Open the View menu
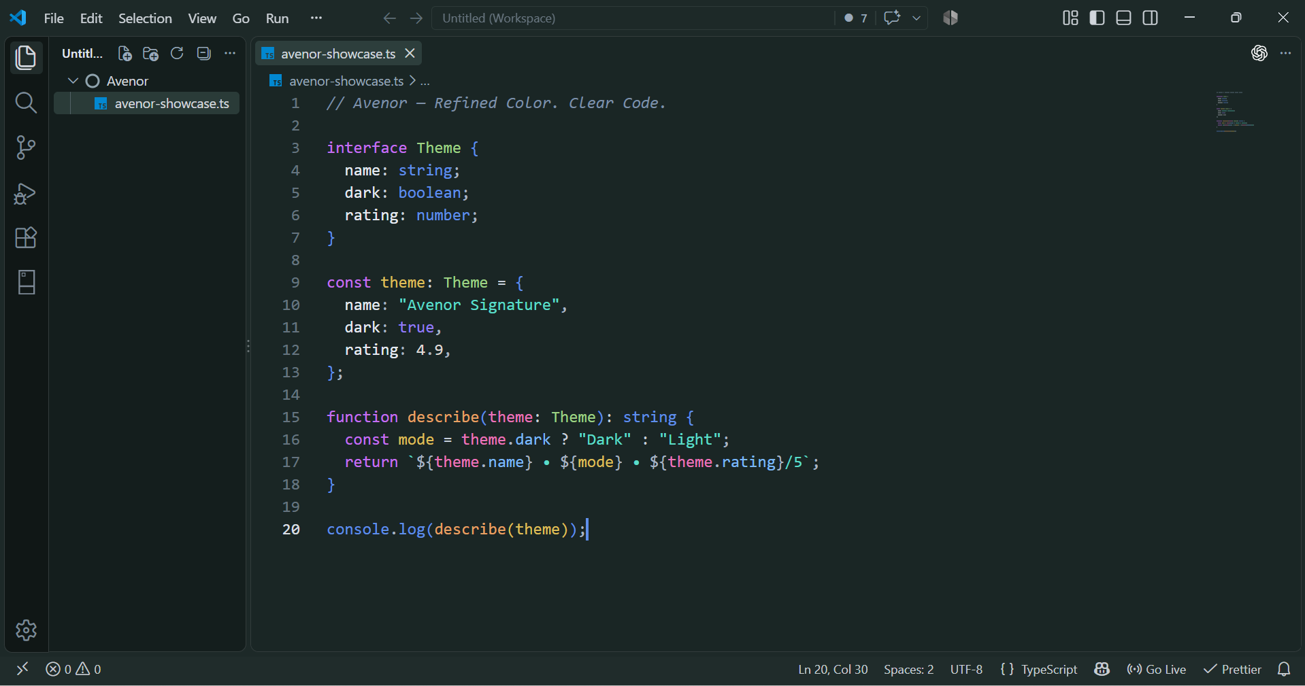 [202, 18]
